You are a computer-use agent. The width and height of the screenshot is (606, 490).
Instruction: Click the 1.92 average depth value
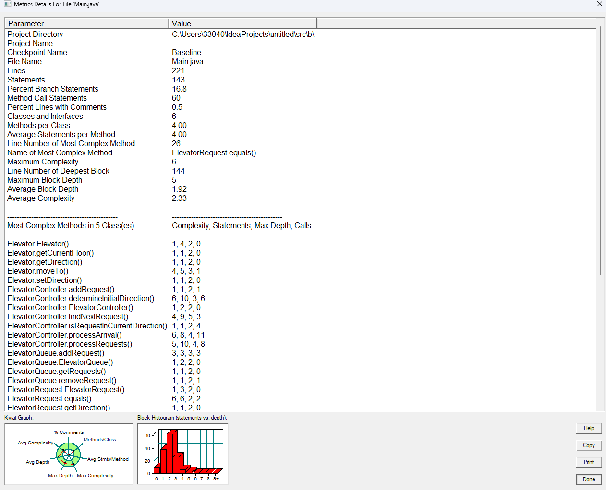coord(179,189)
